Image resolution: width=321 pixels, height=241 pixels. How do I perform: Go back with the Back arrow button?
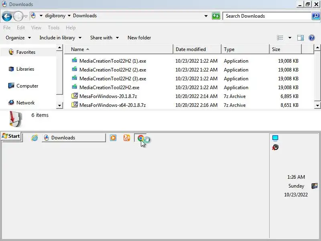coord(7,16)
